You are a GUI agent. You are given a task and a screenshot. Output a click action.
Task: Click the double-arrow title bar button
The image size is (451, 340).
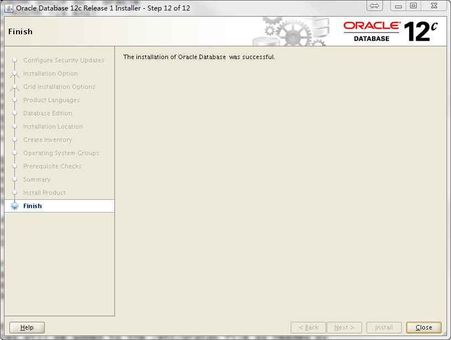click(x=375, y=6)
